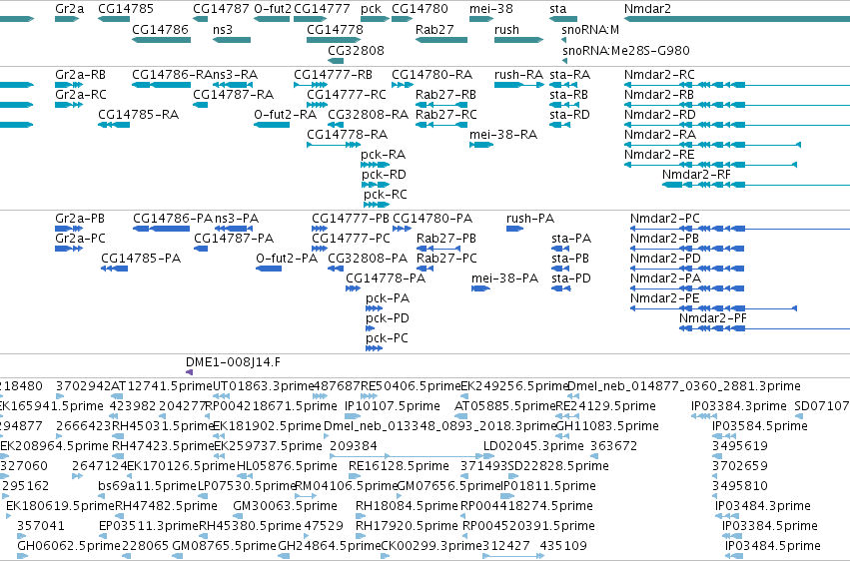Click the Rab27 gene label
This screenshot has width=850, height=561.
[x=434, y=29]
